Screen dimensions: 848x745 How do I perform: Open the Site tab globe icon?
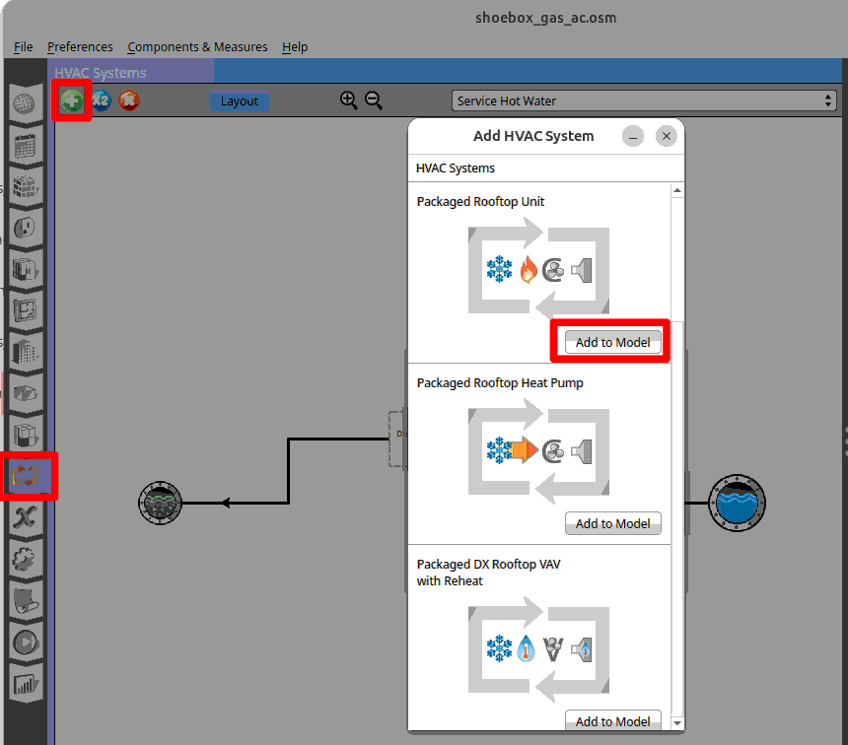[x=26, y=102]
